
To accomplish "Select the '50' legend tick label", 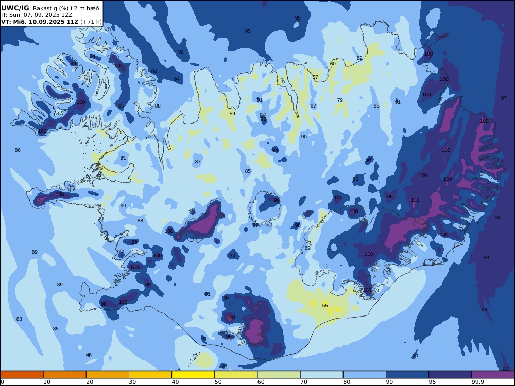I will point(218,382).
